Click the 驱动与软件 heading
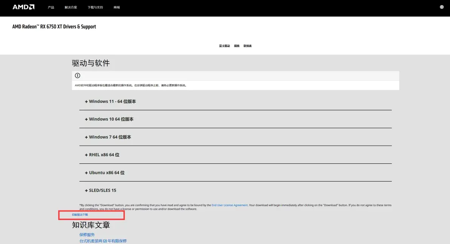 91,63
